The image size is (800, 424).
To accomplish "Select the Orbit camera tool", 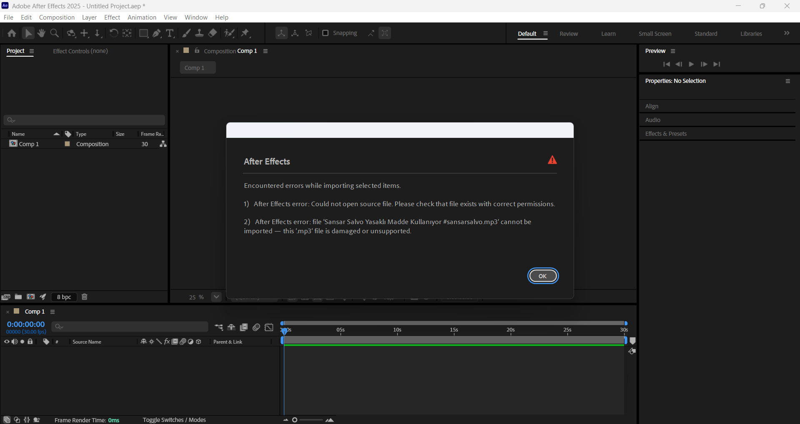I will pos(71,33).
